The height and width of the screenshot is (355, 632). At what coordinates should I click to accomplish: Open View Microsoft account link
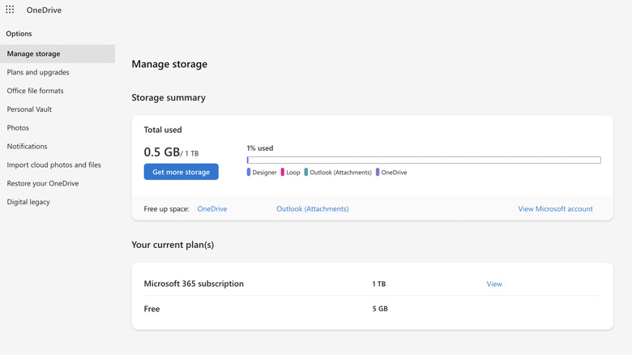pos(555,209)
